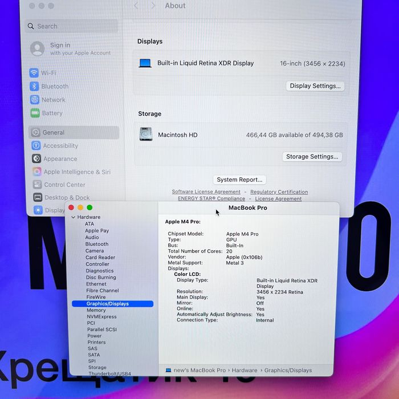399x399 pixels.
Task: Select ATA in the Hardware list
Action: pyautogui.click(x=89, y=224)
